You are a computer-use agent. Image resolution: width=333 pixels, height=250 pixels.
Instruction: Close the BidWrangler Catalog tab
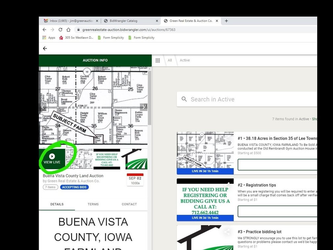point(157,21)
